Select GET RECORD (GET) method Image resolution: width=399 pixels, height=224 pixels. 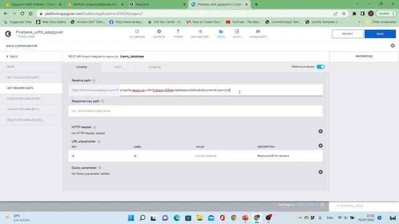click(31, 88)
